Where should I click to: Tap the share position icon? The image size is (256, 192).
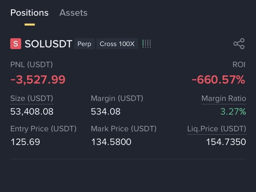(239, 44)
